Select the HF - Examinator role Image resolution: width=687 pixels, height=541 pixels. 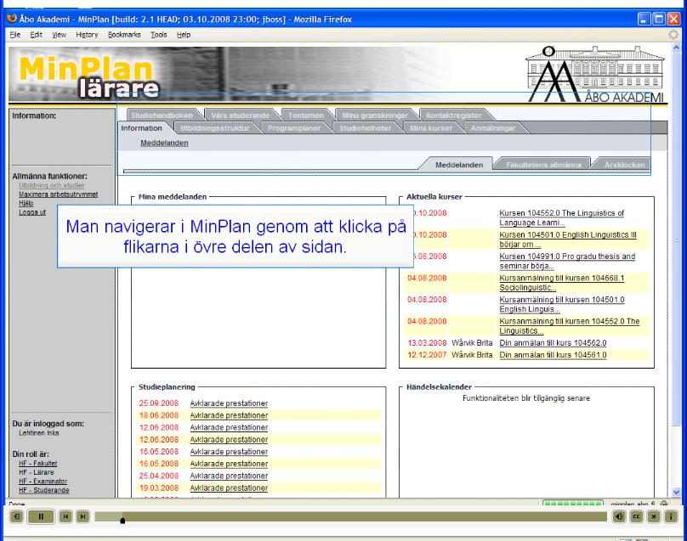tap(43, 481)
